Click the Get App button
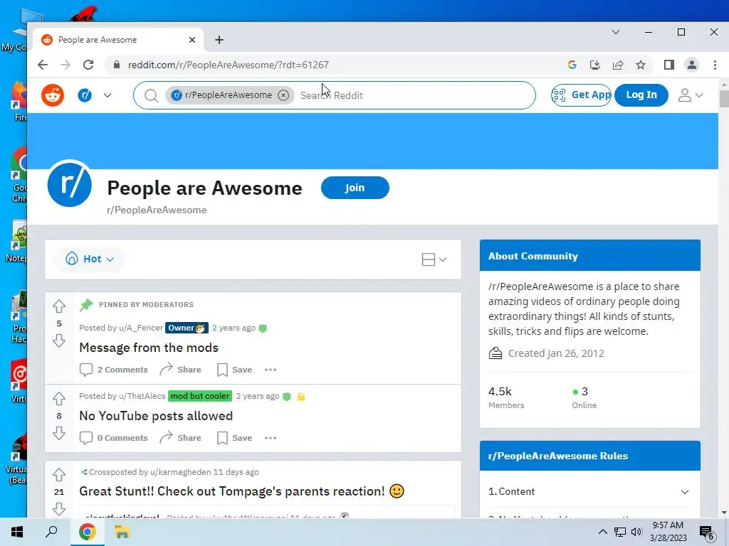 (581, 95)
